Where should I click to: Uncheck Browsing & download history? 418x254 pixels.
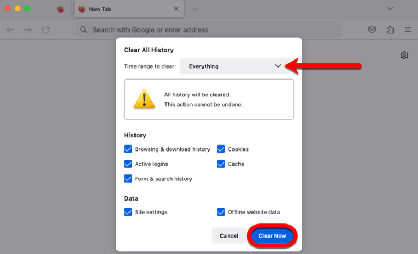click(x=128, y=149)
